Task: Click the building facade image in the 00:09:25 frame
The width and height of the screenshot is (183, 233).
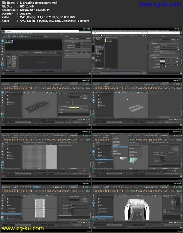Action: [x=40, y=208]
